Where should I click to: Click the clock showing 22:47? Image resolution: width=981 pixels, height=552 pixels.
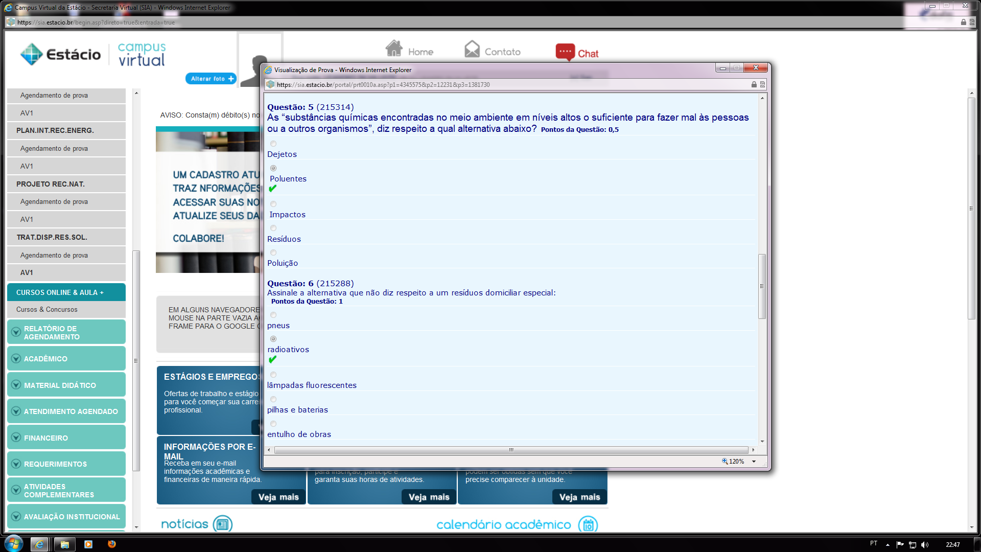[x=952, y=545]
